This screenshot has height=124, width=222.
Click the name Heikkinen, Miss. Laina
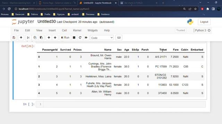pyautogui.click(x=99, y=76)
